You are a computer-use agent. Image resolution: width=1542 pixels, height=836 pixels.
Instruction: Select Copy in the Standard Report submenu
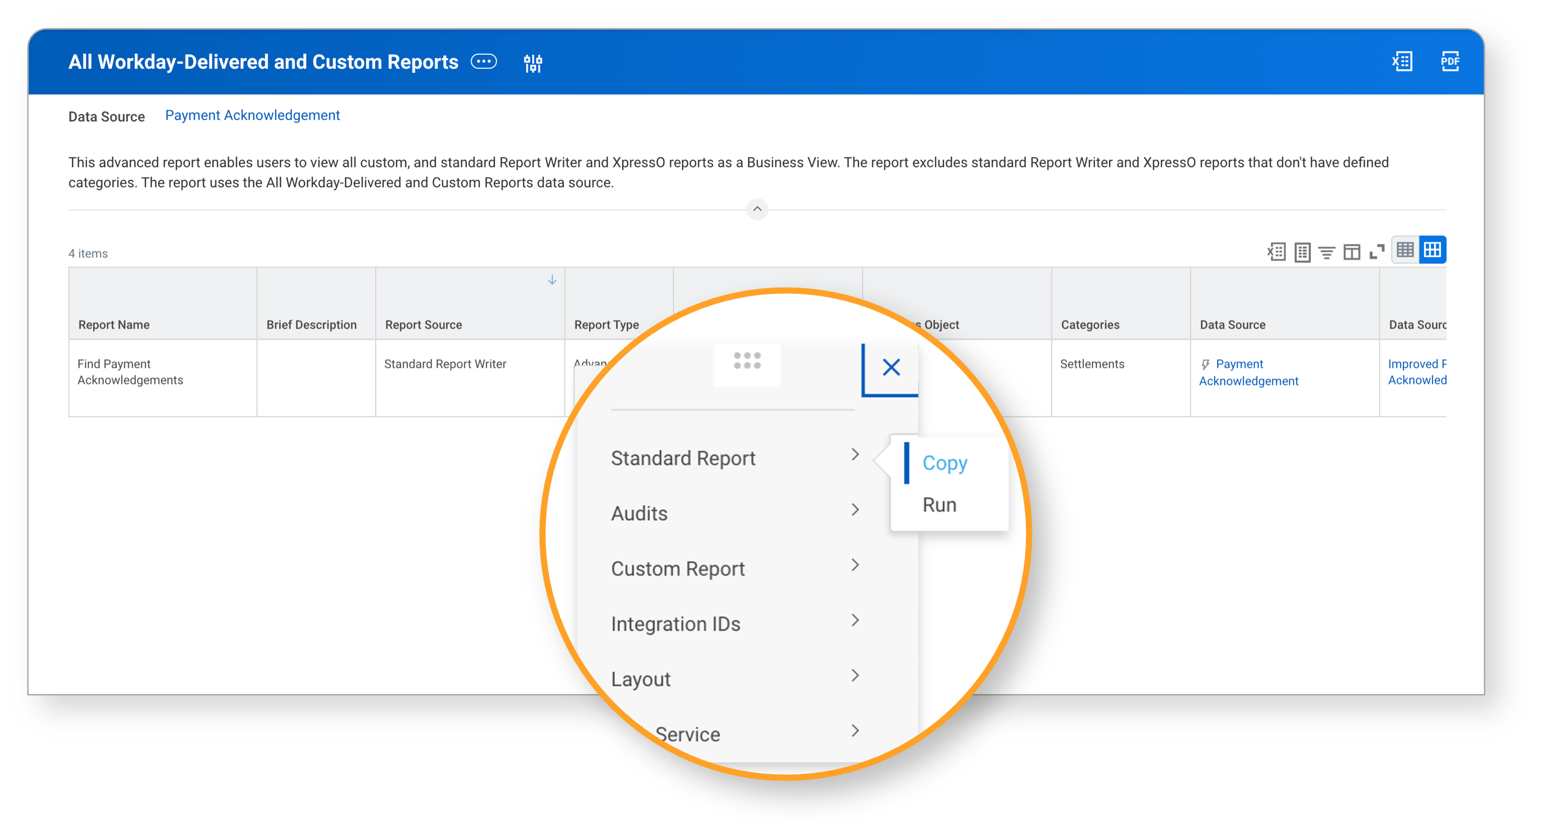[x=945, y=463]
